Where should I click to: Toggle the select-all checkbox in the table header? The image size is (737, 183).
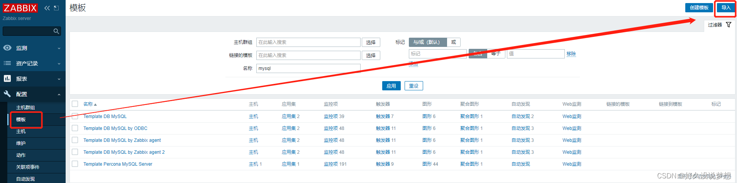75,104
